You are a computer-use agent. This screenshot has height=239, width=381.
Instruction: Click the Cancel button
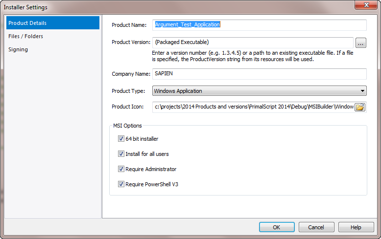[x=316, y=227]
